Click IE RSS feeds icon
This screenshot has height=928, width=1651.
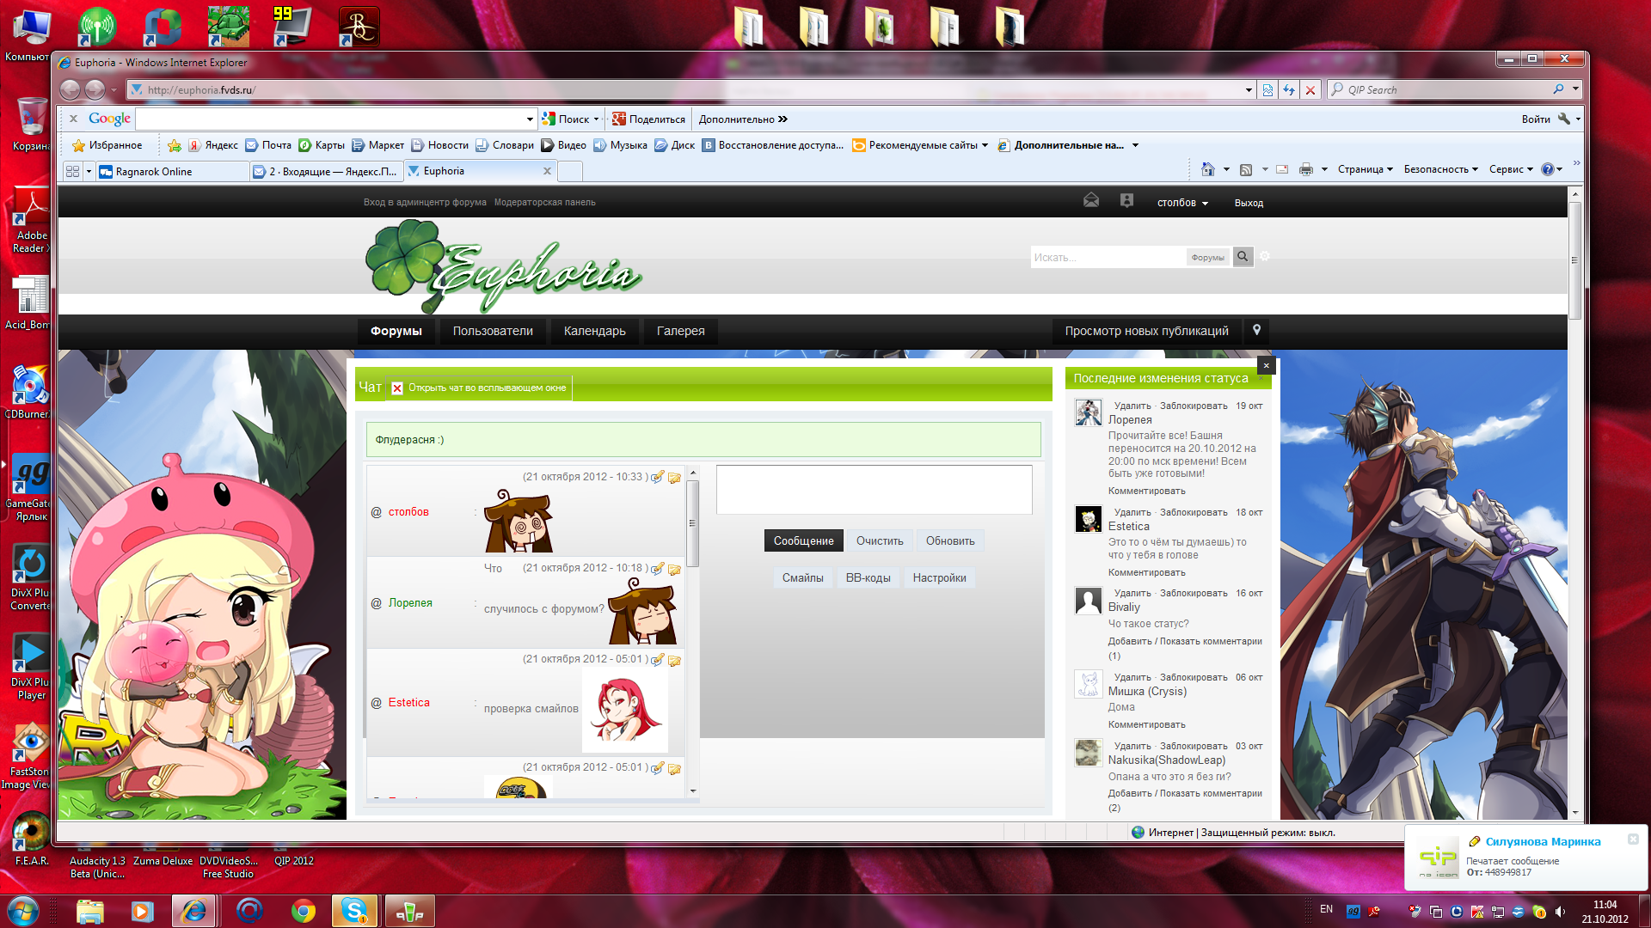pos(1245,169)
